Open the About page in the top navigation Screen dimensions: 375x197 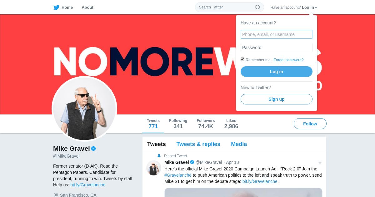tap(87, 7)
